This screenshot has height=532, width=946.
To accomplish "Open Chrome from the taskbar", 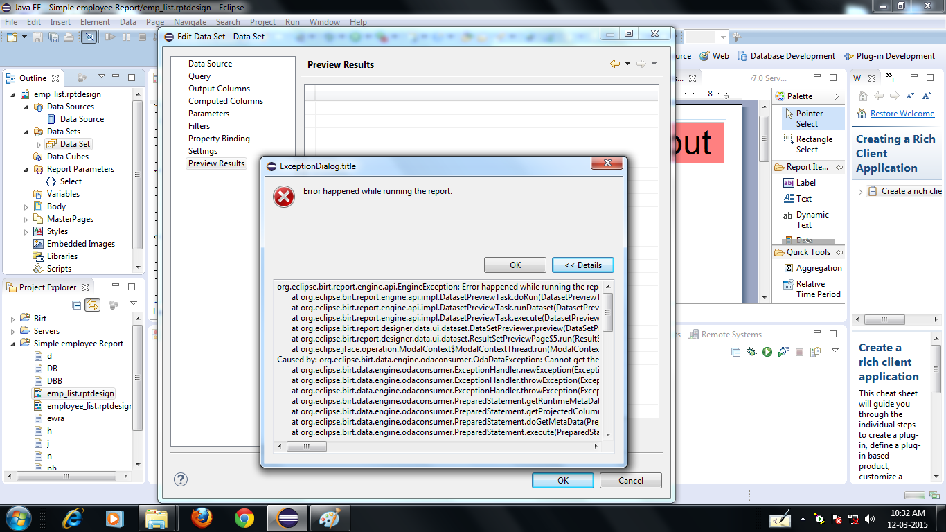I will point(244,517).
